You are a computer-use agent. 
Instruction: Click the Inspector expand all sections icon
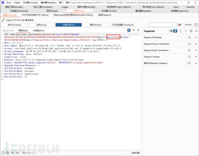tap(181, 31)
